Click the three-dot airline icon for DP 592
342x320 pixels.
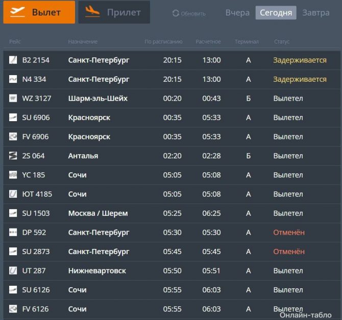coord(13,233)
